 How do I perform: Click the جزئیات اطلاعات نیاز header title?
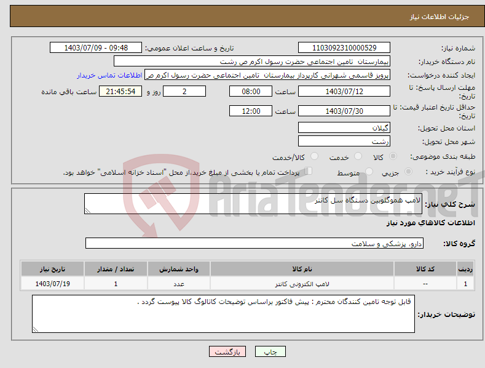tap(440, 17)
